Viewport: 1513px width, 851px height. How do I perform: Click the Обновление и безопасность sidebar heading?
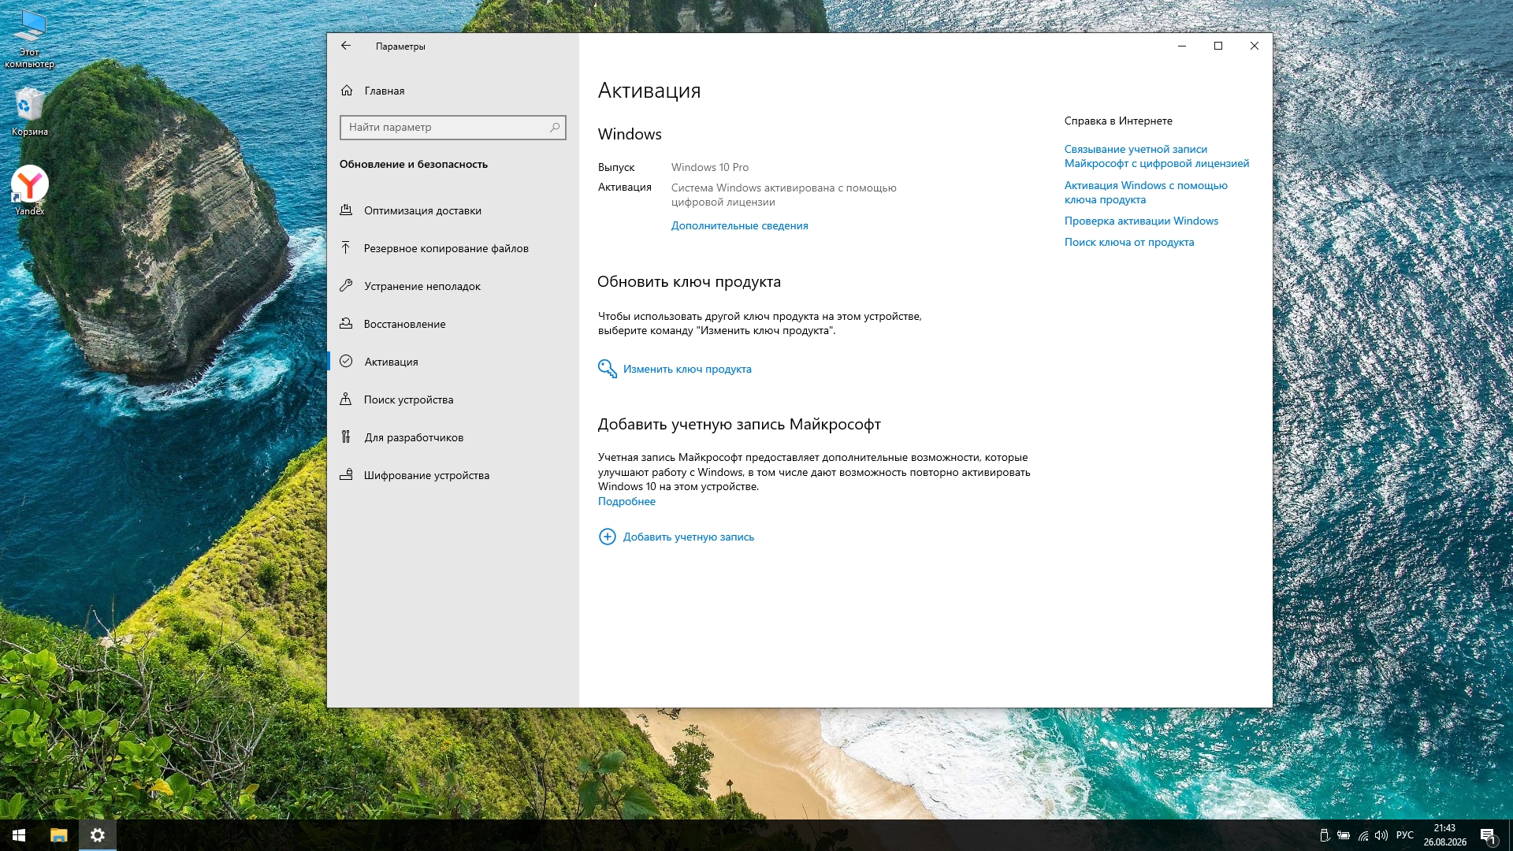414,164
